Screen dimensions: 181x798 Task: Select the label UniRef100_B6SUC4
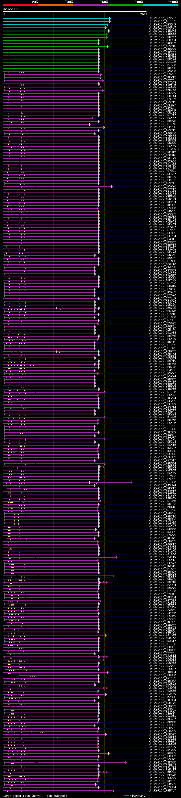162,787
